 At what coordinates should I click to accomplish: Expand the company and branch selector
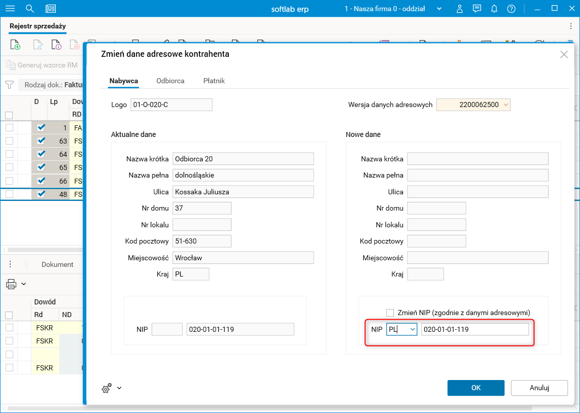[x=439, y=9]
